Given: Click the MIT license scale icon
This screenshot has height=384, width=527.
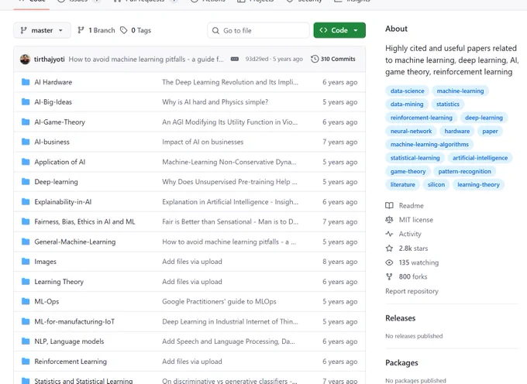Looking at the screenshot, I should pyautogui.click(x=389, y=220).
